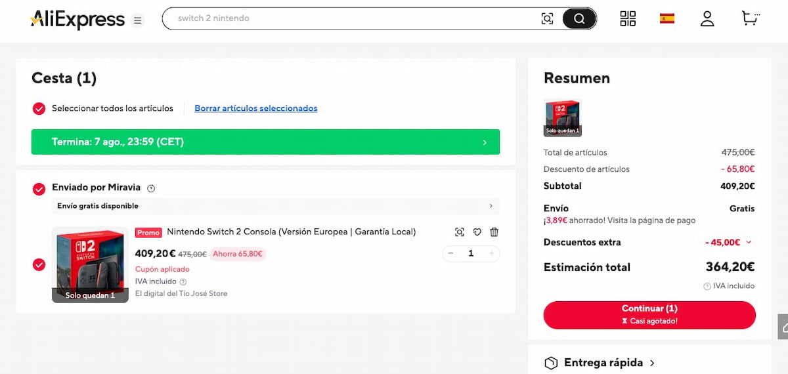
Task: Click the info icon next to Enviado por Miravia
Action: pyautogui.click(x=151, y=188)
